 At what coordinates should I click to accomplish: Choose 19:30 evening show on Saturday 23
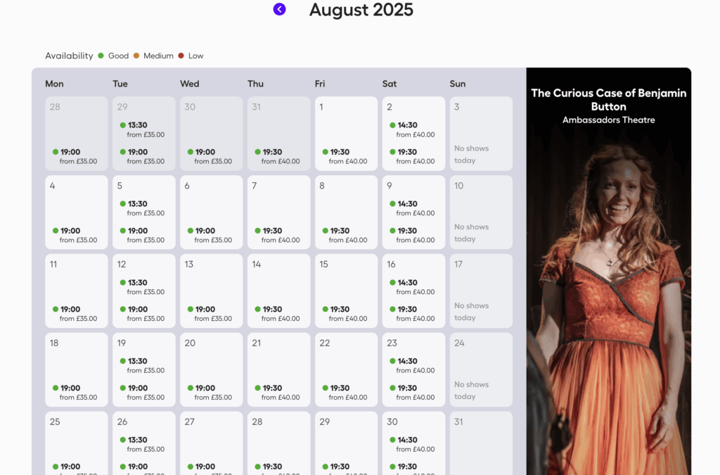coord(412,392)
